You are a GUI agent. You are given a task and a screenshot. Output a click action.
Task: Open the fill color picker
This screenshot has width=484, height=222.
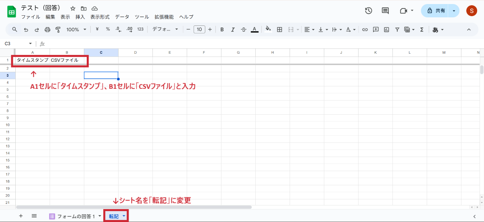click(268, 29)
